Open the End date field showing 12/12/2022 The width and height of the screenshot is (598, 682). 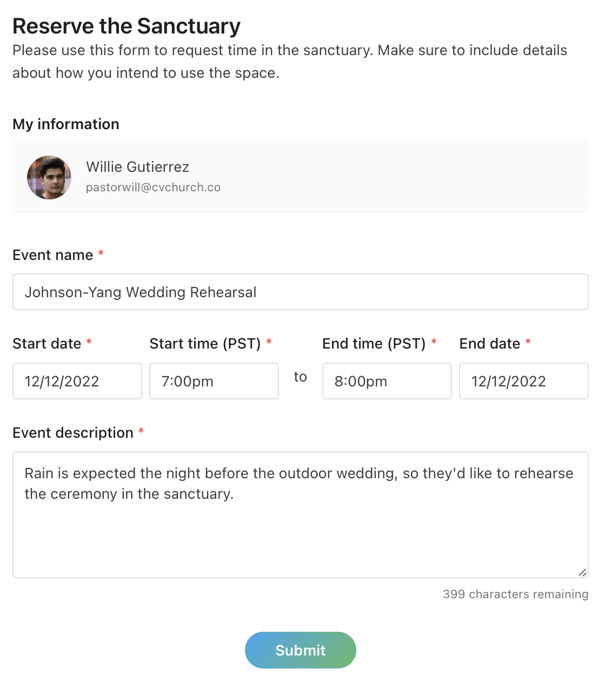coord(524,381)
